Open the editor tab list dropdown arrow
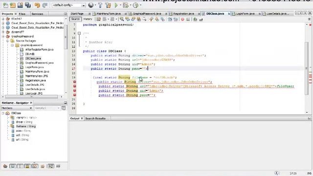 (x=305, y=13)
